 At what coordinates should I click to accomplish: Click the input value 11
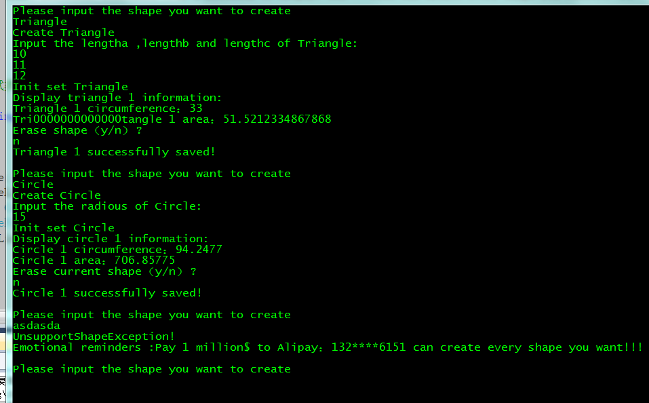pos(20,65)
